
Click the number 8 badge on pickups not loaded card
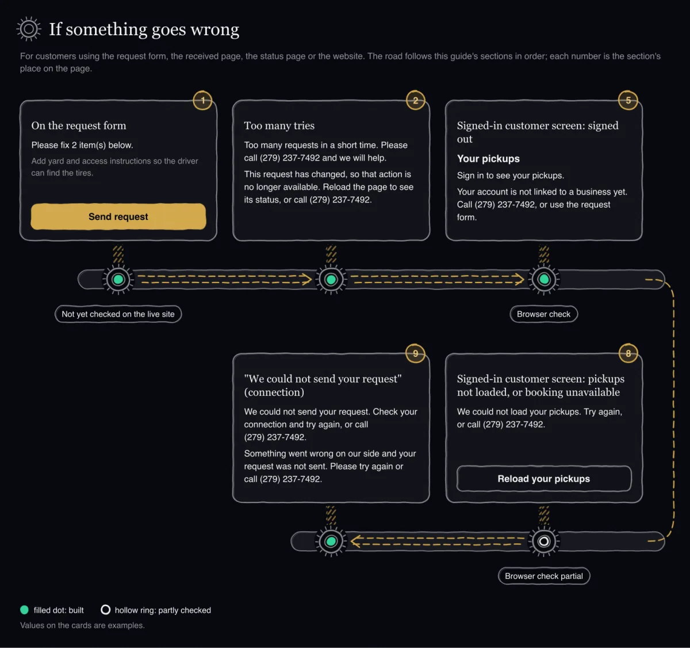628,353
